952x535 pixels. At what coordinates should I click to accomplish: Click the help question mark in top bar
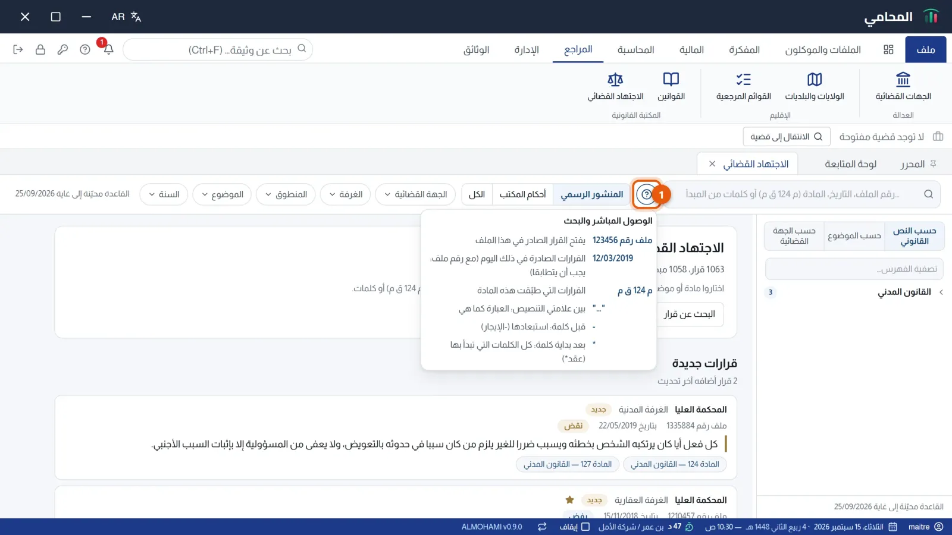85,49
